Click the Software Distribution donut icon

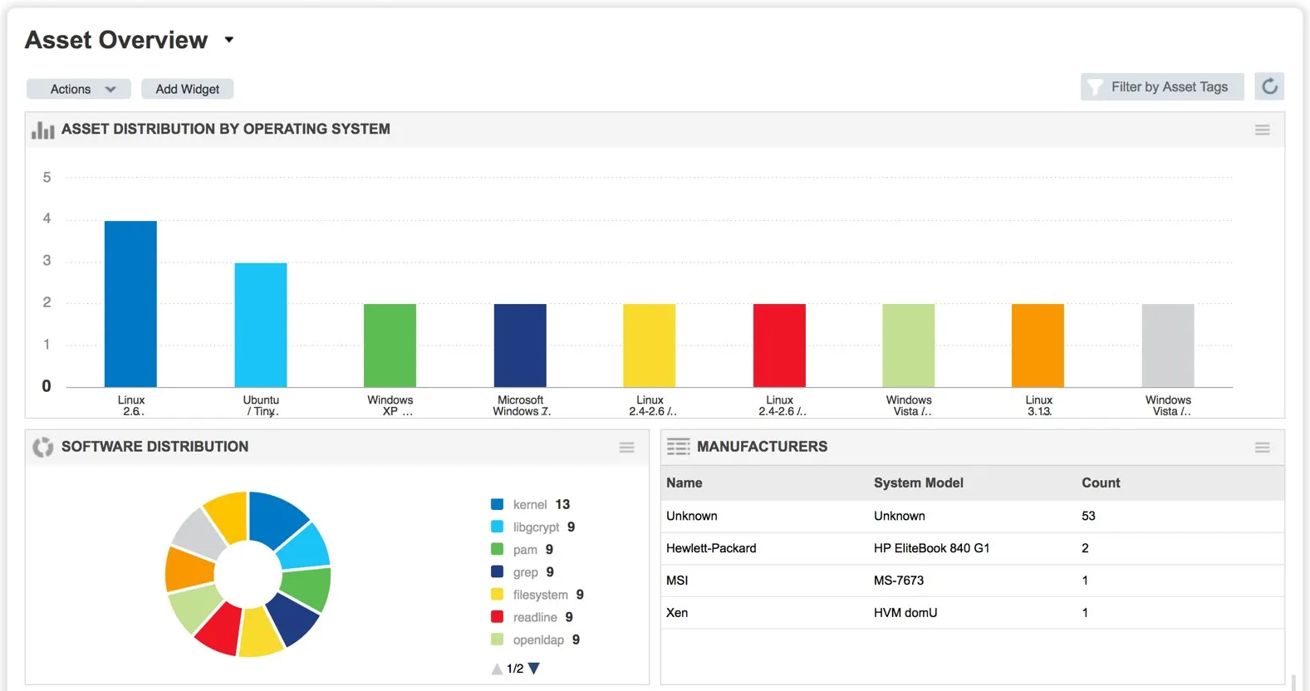pyautogui.click(x=42, y=447)
